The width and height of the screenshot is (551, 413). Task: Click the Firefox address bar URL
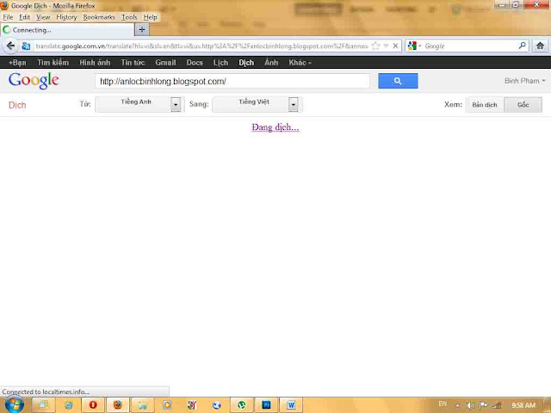202,46
